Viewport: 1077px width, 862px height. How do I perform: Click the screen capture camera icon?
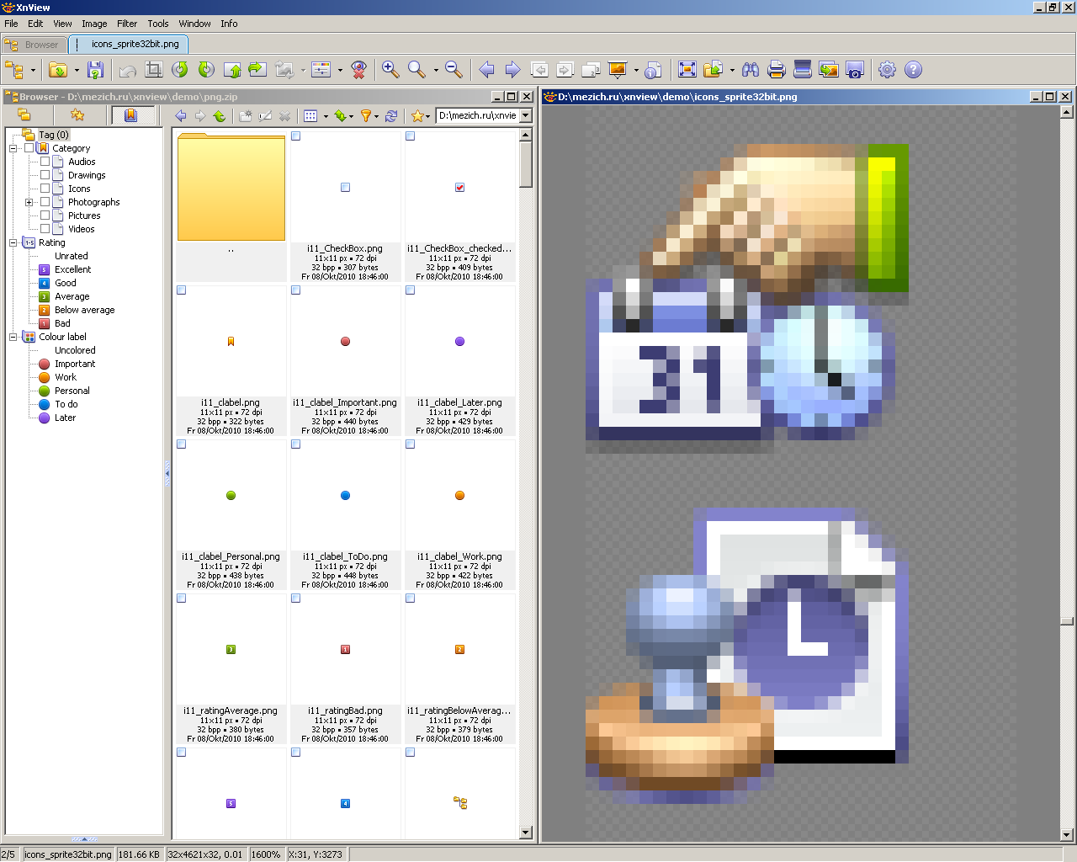click(855, 70)
